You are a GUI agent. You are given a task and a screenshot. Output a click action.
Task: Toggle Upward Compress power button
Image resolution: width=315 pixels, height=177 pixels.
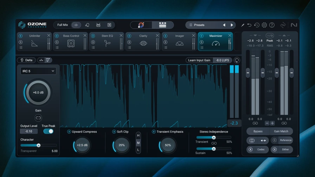click(69, 132)
